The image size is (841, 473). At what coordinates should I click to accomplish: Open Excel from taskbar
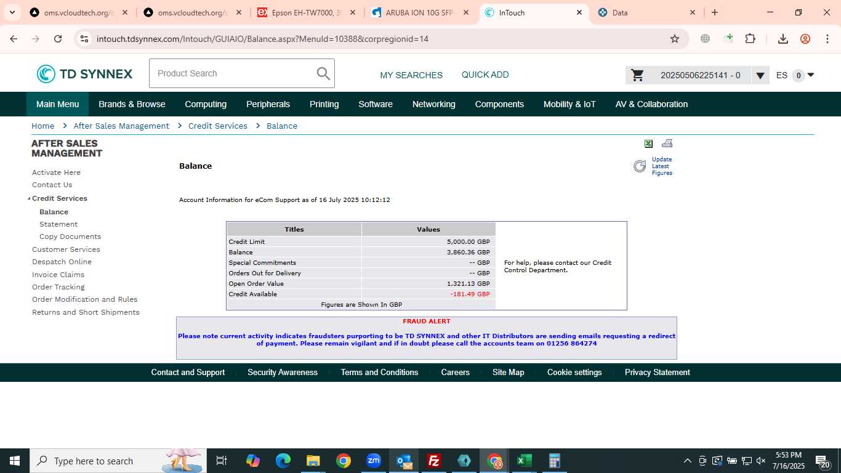[x=525, y=461]
